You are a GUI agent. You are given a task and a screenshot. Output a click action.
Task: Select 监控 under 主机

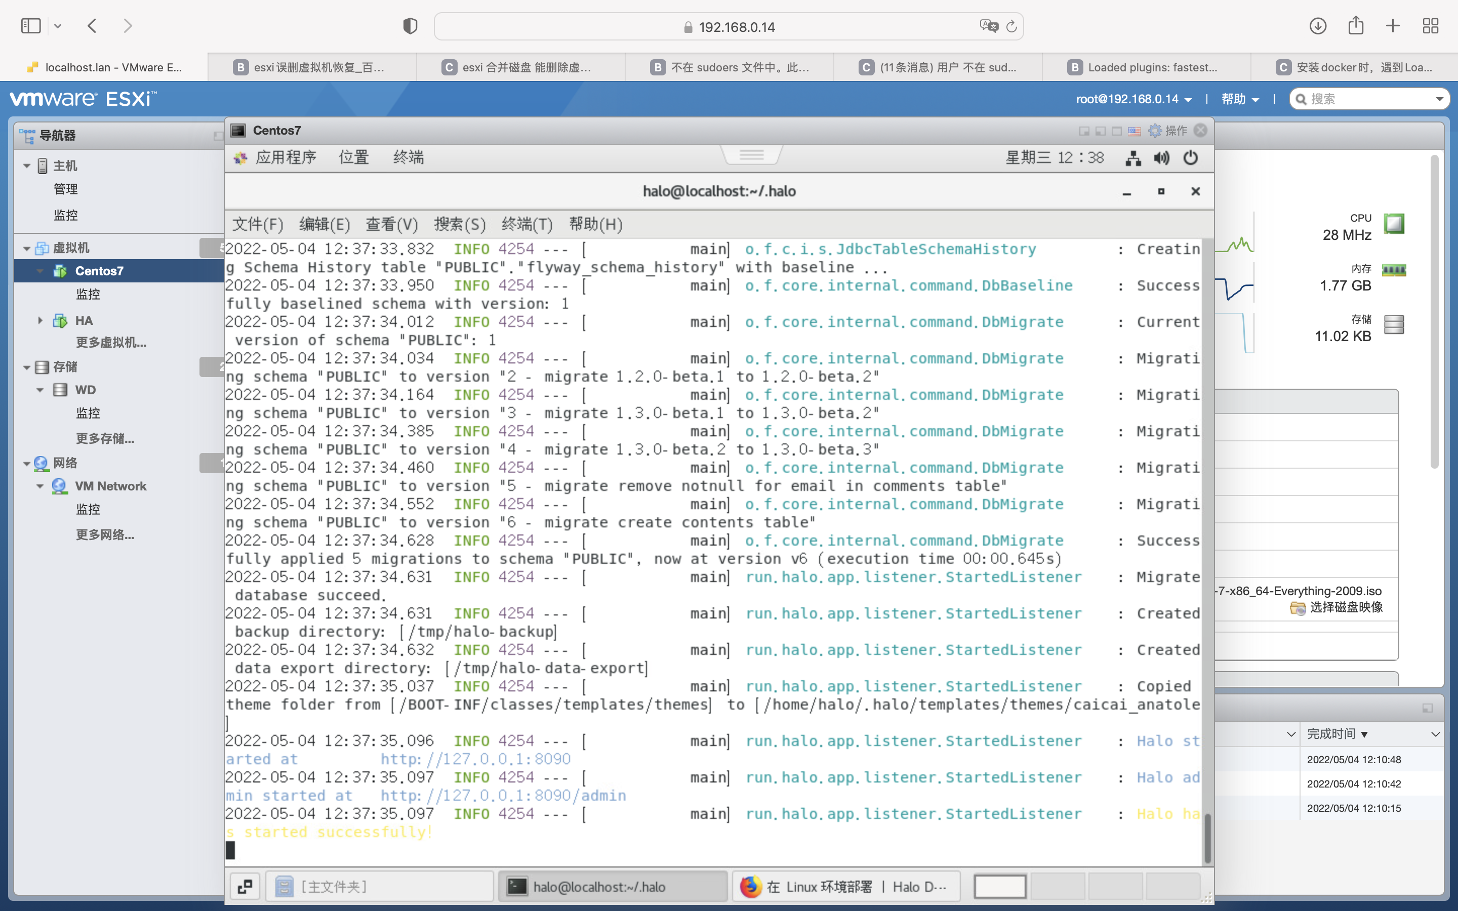65,215
